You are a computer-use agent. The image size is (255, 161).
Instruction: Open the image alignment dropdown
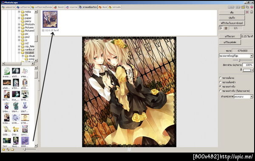pos(252,97)
